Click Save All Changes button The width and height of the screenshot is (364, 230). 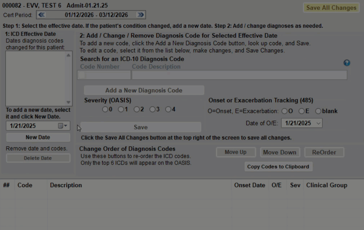tap(331, 8)
